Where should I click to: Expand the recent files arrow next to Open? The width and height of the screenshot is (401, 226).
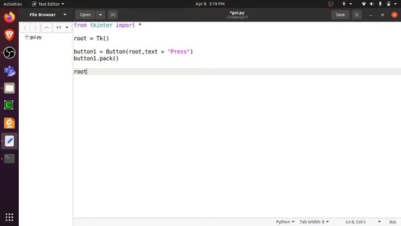tap(100, 15)
